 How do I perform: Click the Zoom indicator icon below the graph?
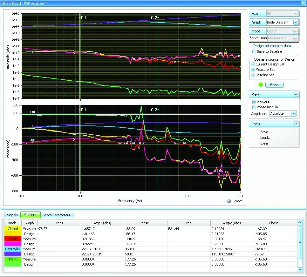click(x=229, y=201)
